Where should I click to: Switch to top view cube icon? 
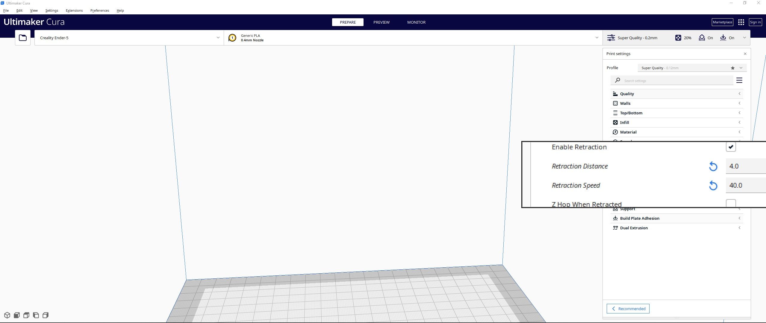pyautogui.click(x=26, y=315)
